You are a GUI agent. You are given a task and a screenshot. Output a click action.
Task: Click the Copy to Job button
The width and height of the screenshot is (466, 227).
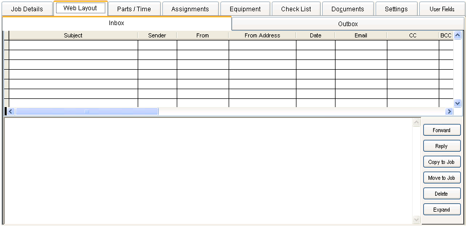click(441, 162)
